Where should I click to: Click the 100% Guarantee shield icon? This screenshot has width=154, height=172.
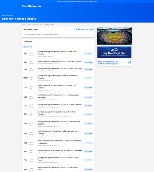point(129,63)
